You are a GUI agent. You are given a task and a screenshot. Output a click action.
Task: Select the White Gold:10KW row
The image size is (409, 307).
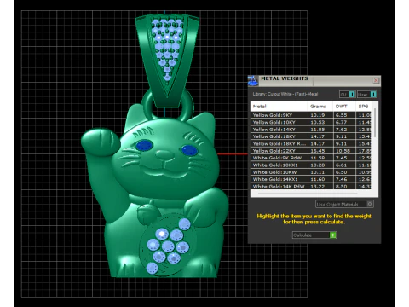pyautogui.click(x=311, y=172)
